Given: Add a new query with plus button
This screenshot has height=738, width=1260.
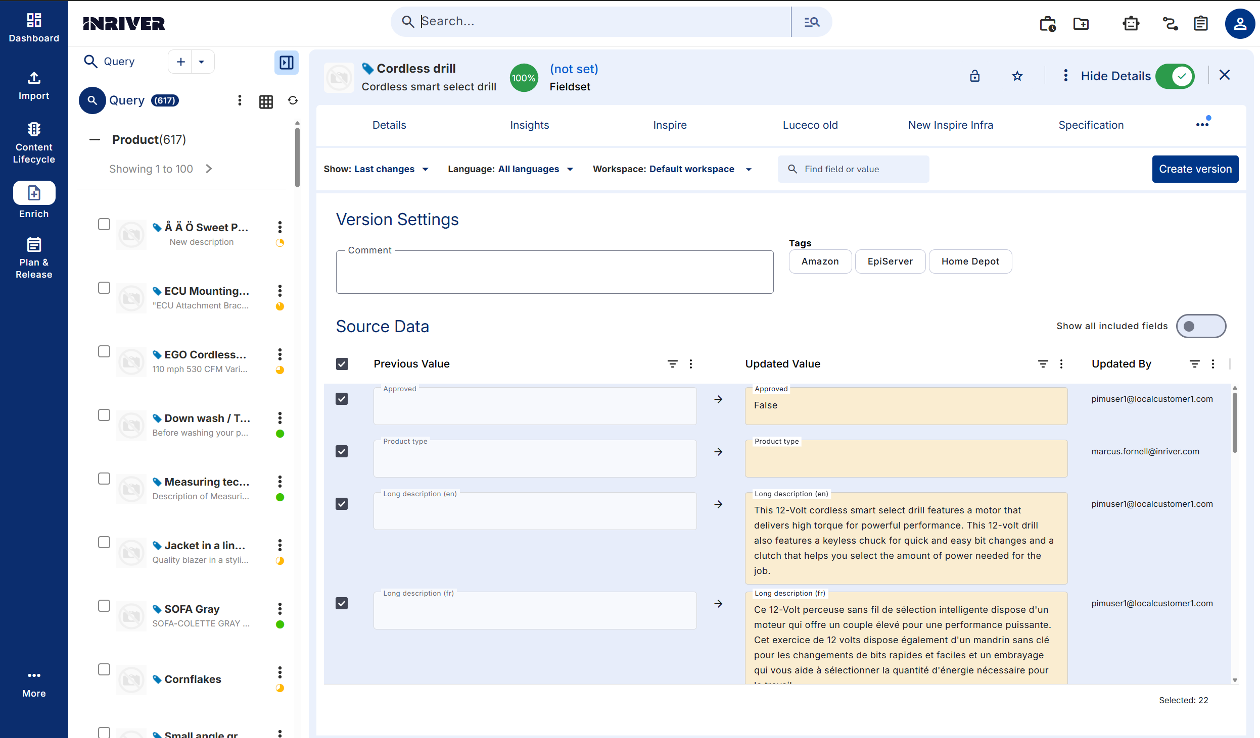Looking at the screenshot, I should [180, 62].
